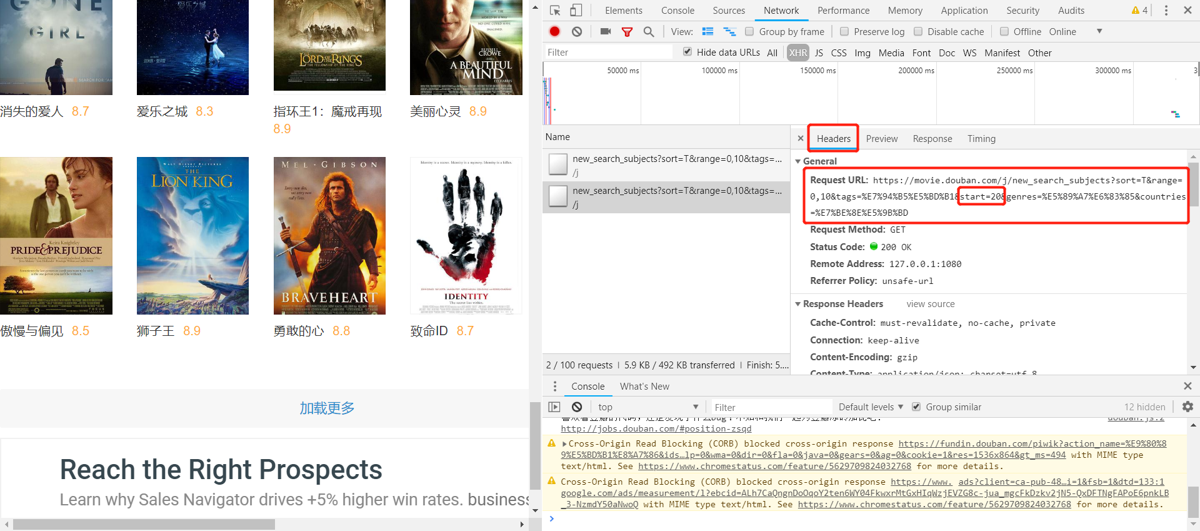Viewport: 1200px width, 531px height.
Task: Click the 美丽心灵 movie title
Action: [435, 111]
